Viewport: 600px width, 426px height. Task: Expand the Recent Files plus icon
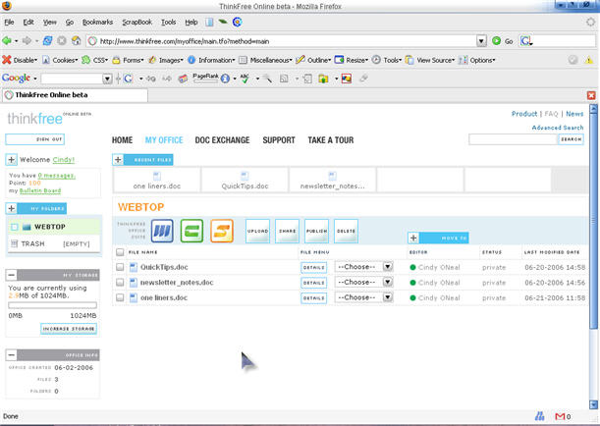pos(118,159)
